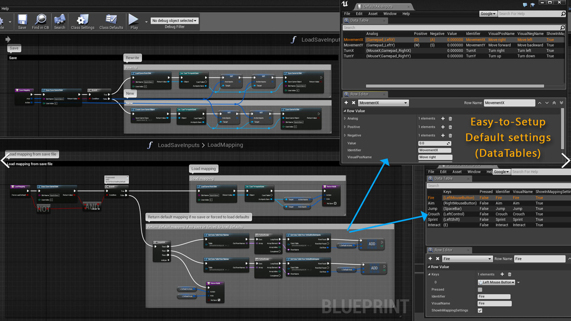Screen dimensions: 571x321
Task: Open the Left Mouse Button key dropdown
Action: point(496,282)
